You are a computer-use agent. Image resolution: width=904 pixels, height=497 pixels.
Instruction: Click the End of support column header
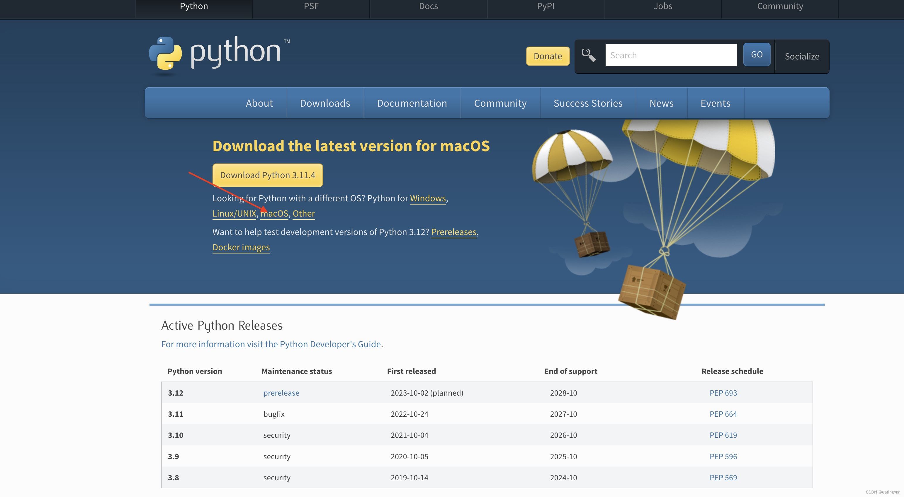(571, 371)
